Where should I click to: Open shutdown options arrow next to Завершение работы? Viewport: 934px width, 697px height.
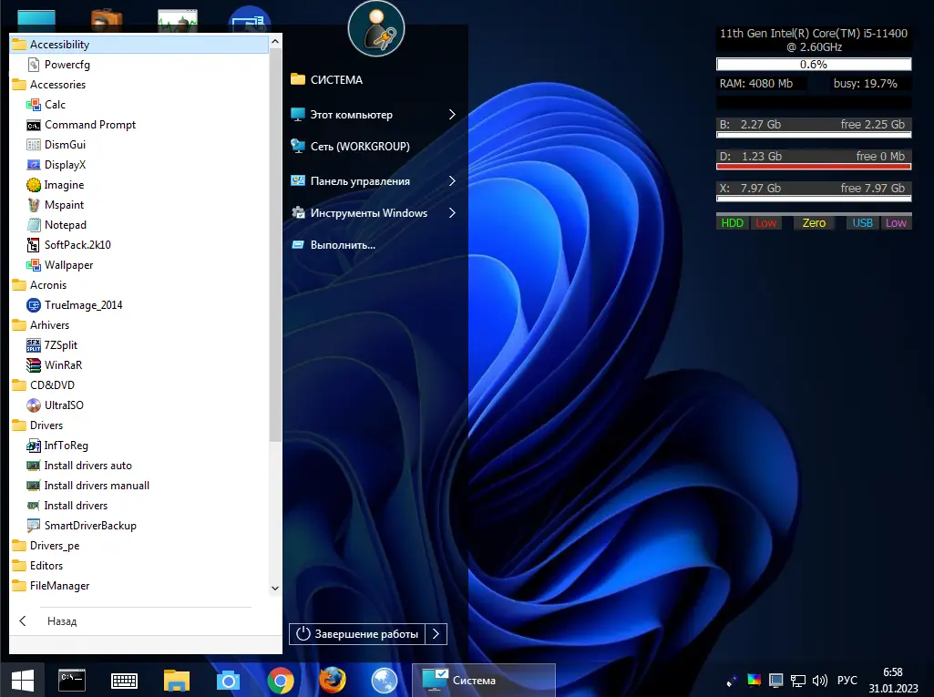(436, 634)
